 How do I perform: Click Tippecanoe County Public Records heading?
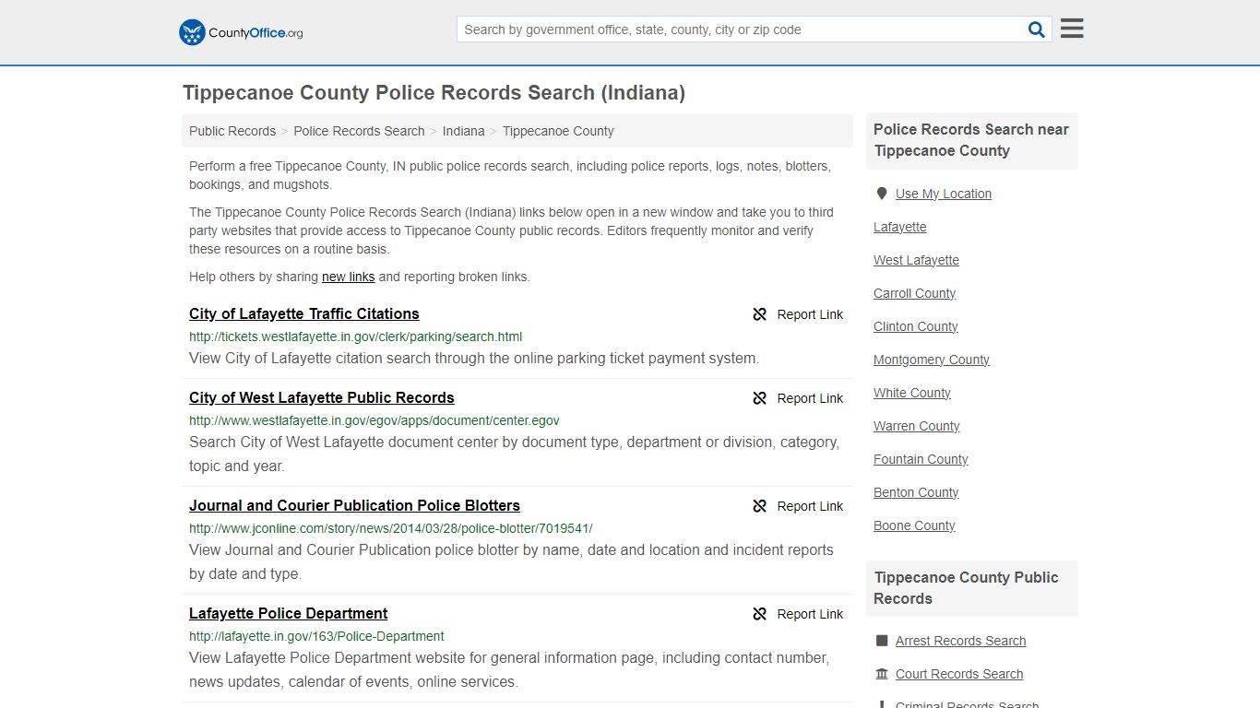click(966, 588)
